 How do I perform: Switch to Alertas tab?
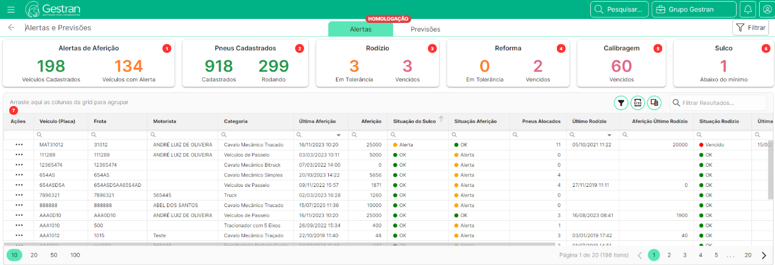point(361,29)
